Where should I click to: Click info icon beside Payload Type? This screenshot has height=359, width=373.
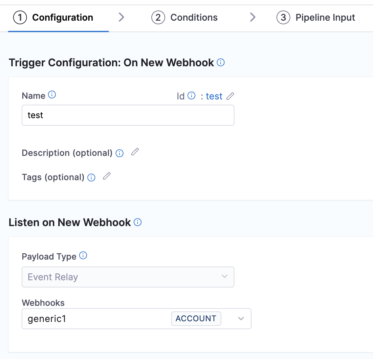(x=83, y=256)
